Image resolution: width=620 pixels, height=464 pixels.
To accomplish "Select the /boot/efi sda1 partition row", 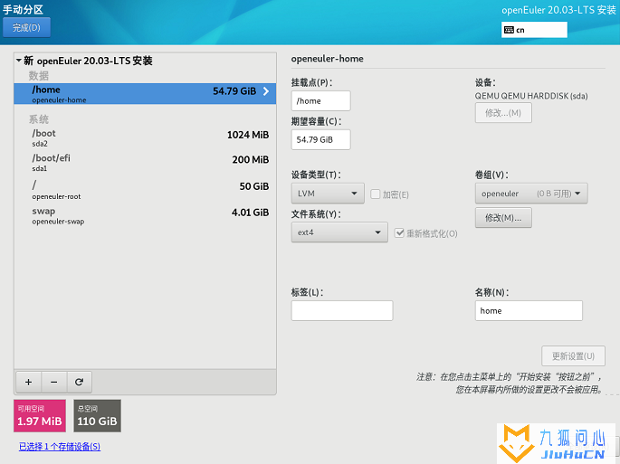I will (145, 163).
